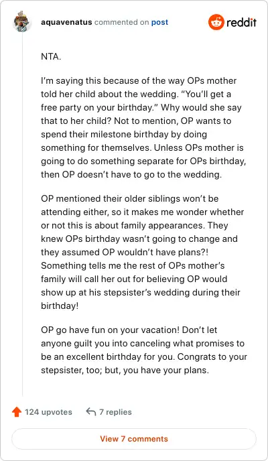Open the aquavenatus username link

[66, 22]
